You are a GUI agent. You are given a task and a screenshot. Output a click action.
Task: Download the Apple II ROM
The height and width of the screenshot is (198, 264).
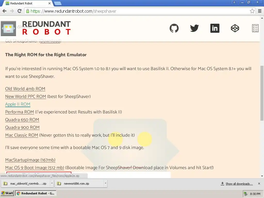18,104
